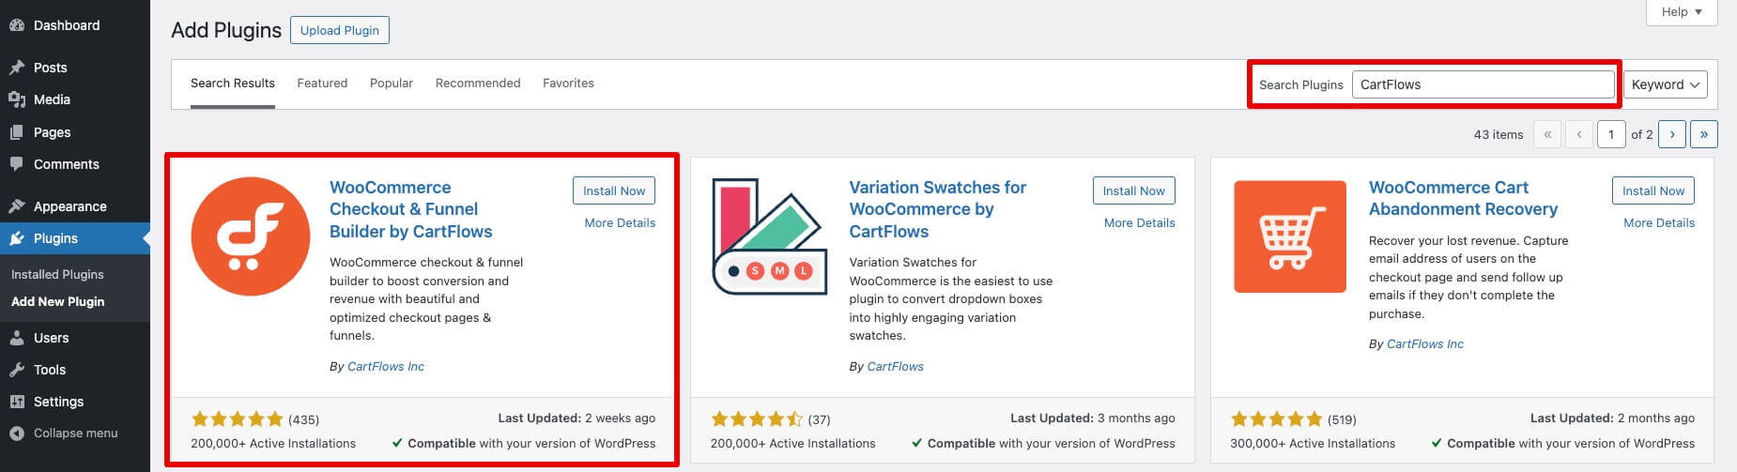Open More Details for Variation Swatches
The height and width of the screenshot is (472, 1737).
pyautogui.click(x=1139, y=223)
